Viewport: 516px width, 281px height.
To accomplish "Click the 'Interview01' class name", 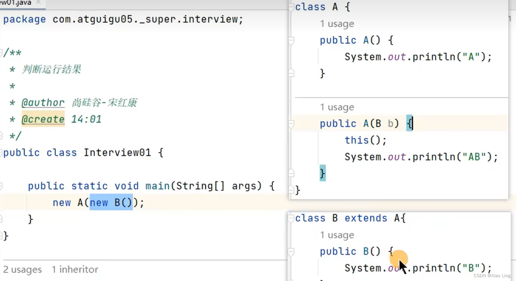I will (x=117, y=153).
